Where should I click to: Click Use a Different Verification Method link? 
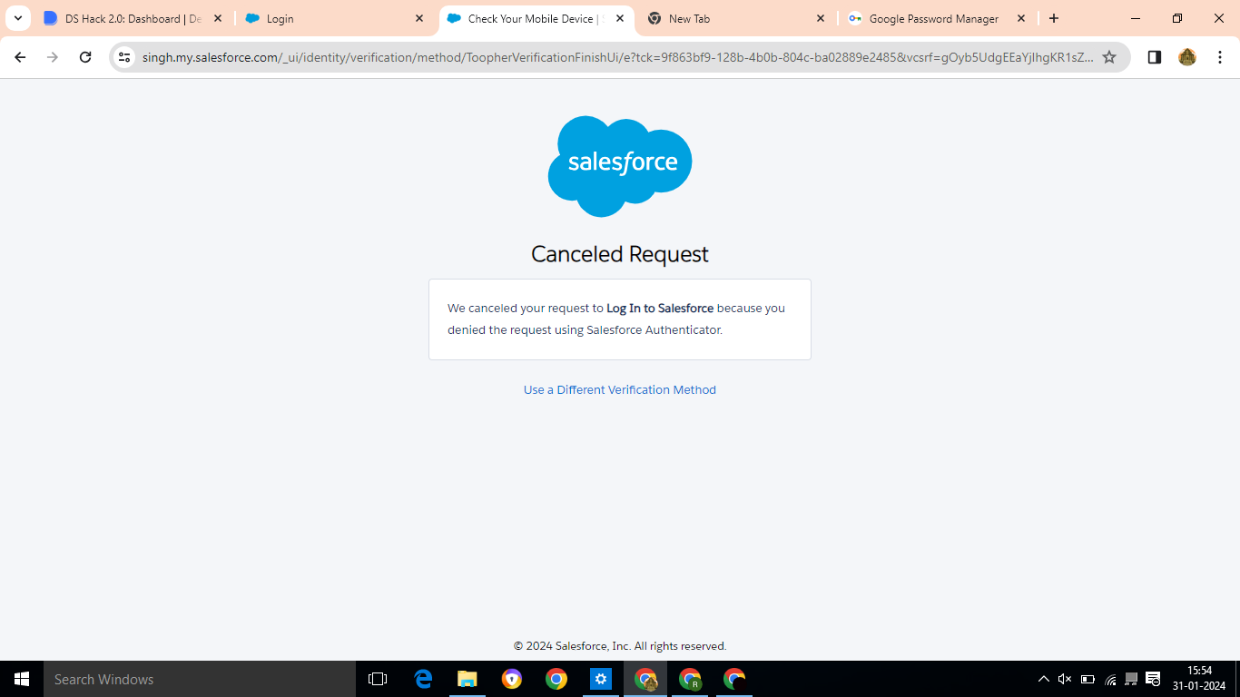(x=620, y=389)
